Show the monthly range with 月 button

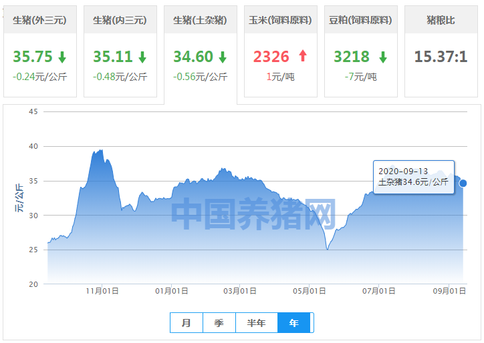click(187, 323)
